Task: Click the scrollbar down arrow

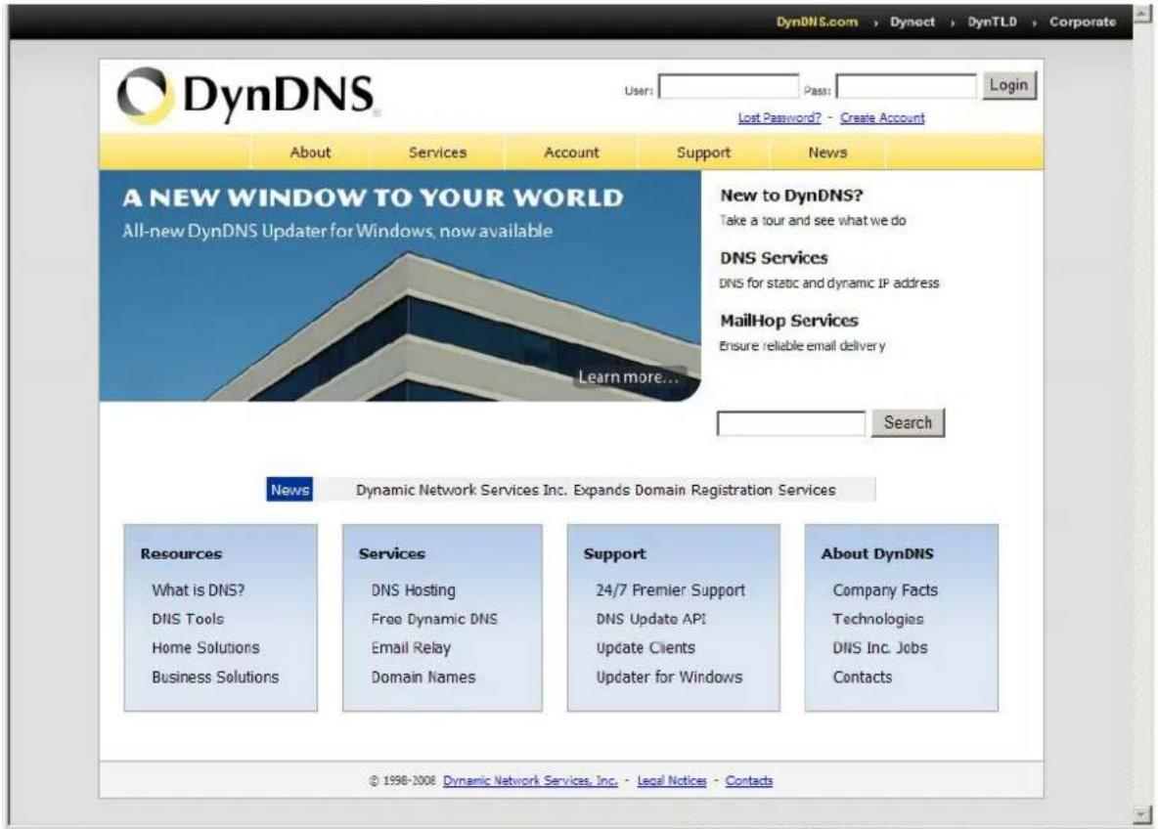Action: 1143,815
